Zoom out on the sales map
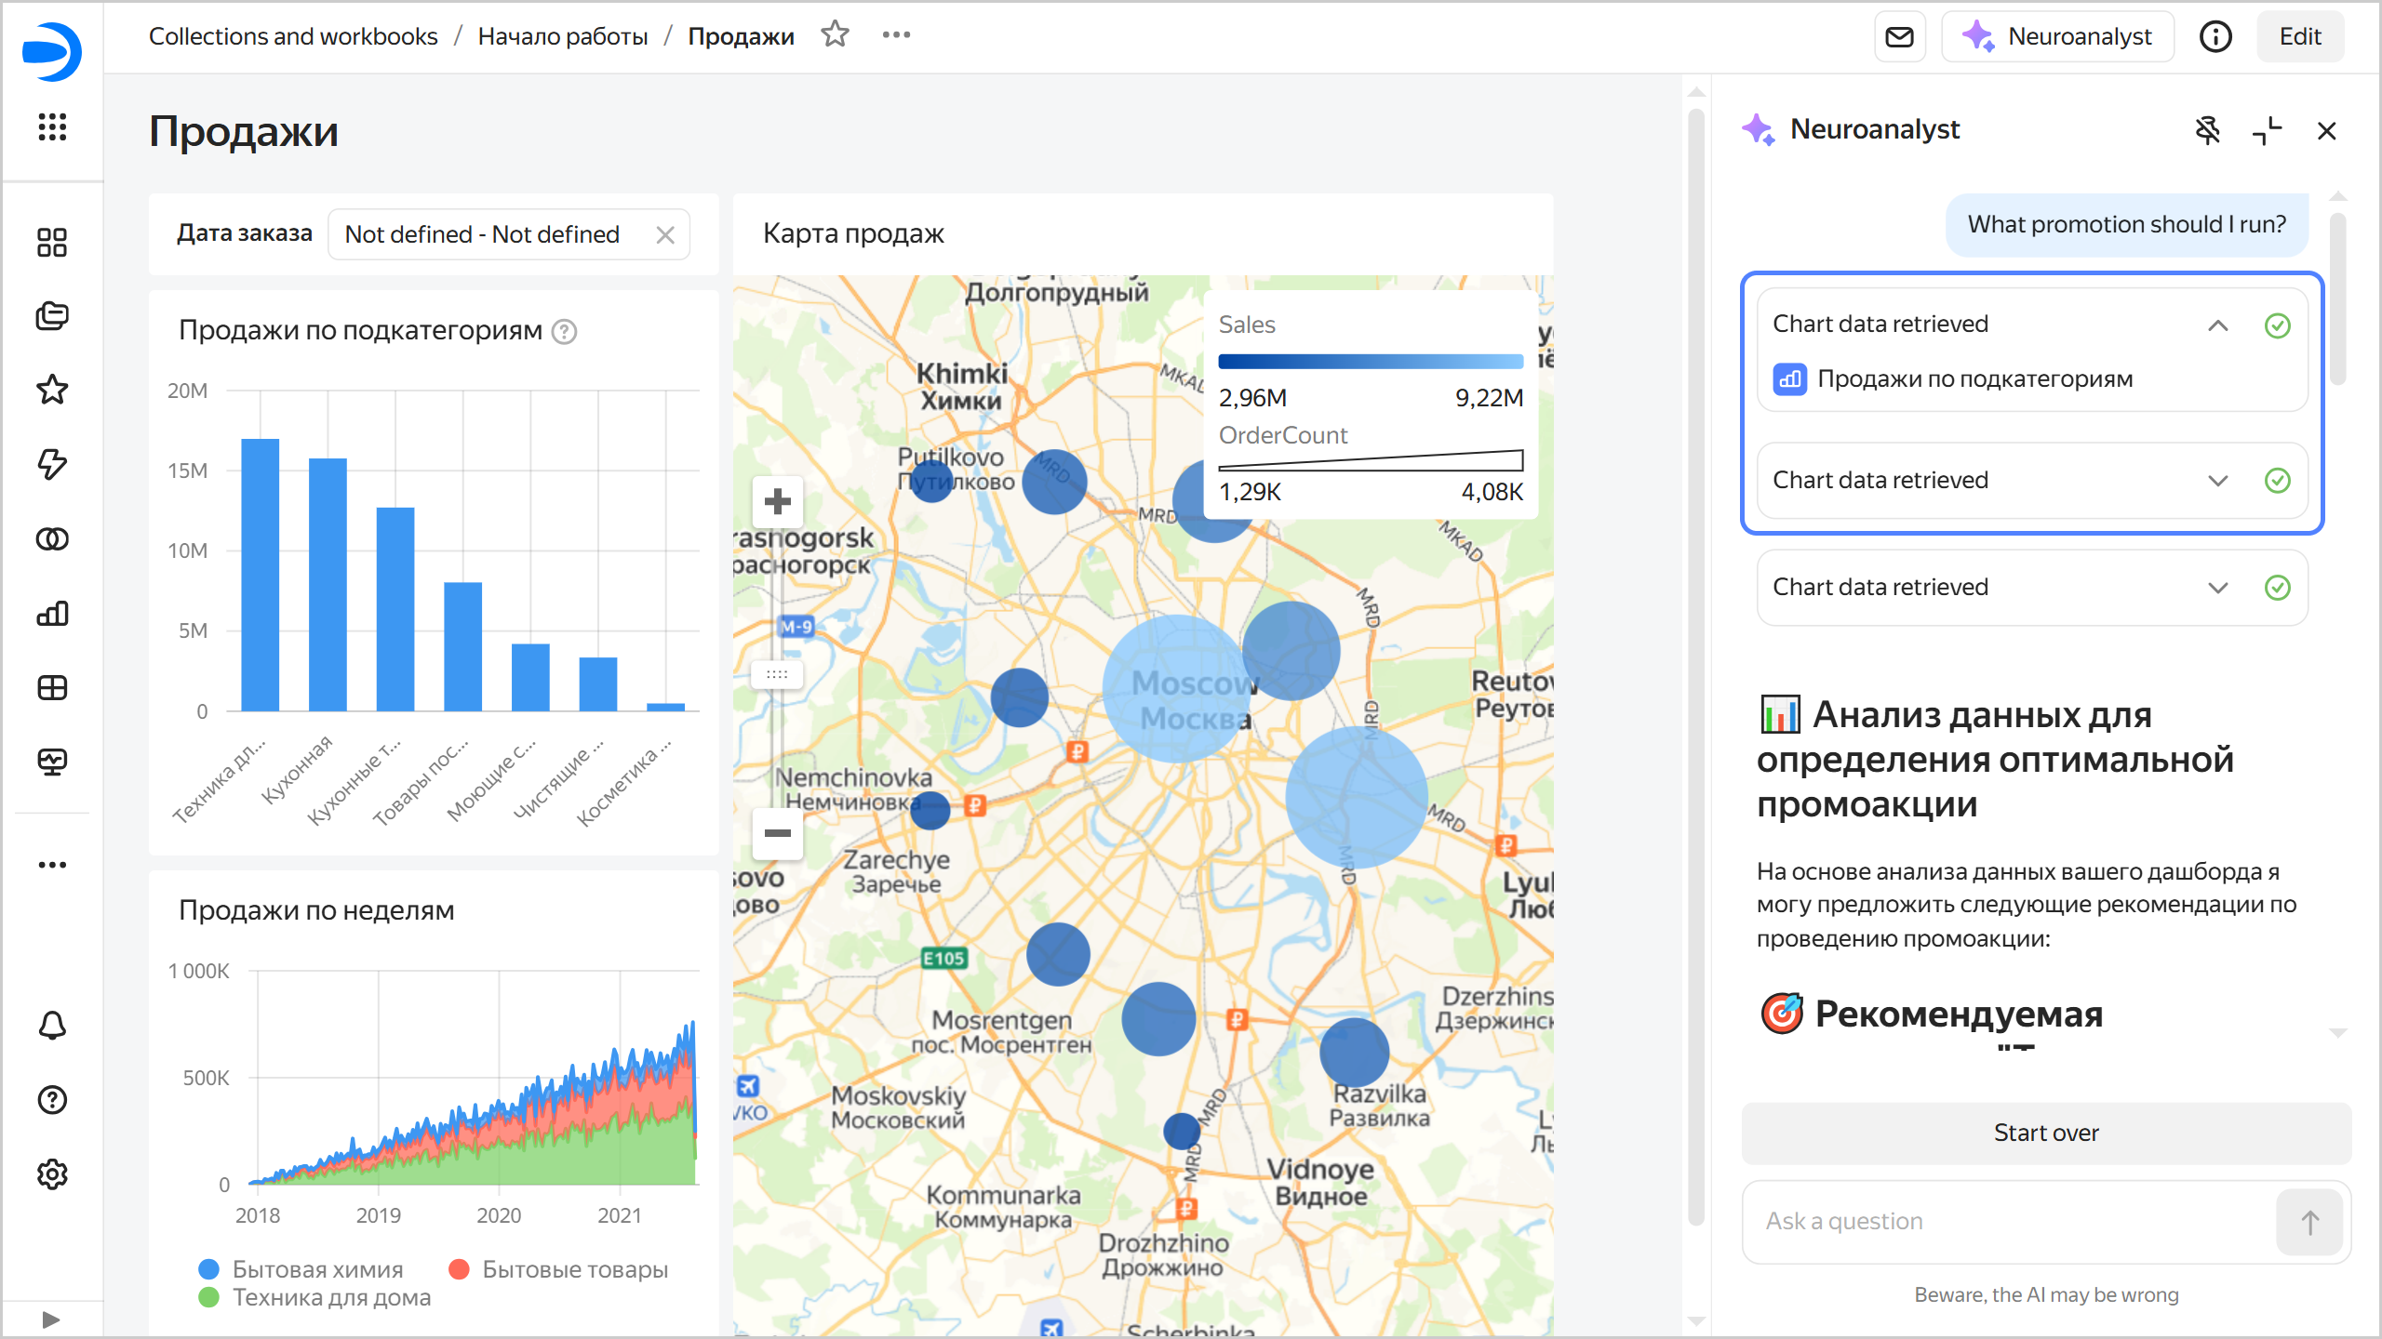Screen dimensions: 2382x1339 [777, 833]
